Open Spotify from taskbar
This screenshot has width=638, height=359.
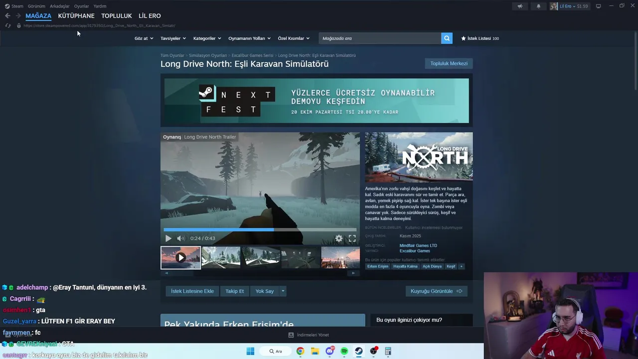click(x=344, y=351)
